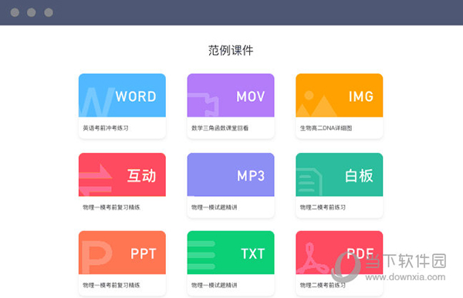Viewport: 463px width, 298px height.
Task: Select caption 物理一模考前复习精练 under 互动 card
Action: click(112, 208)
